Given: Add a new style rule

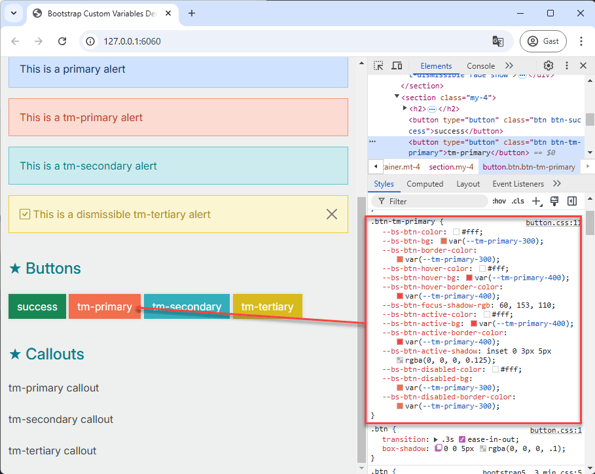Looking at the screenshot, I should (537, 201).
